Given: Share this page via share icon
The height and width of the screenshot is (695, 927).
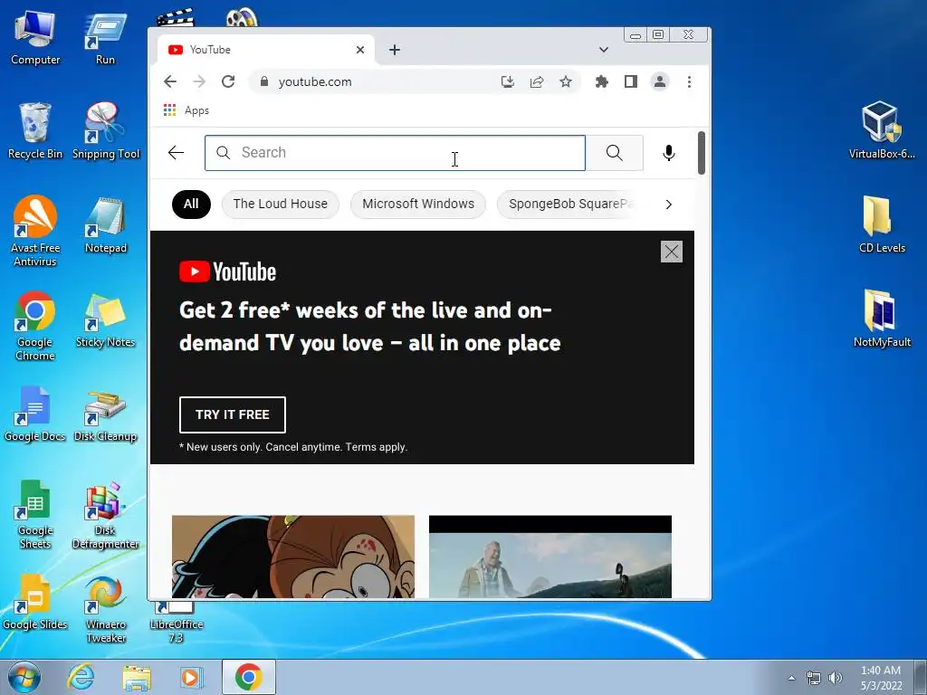Looking at the screenshot, I should click(x=537, y=81).
